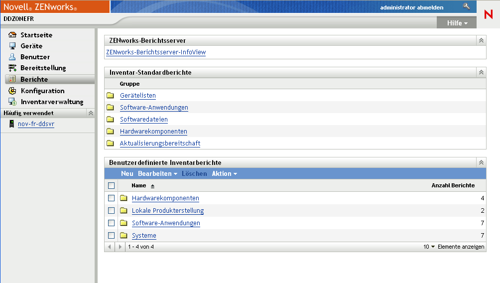Image resolution: width=500 pixels, height=283 pixels.
Task: Click the Benutzer person icon
Action: (12, 57)
